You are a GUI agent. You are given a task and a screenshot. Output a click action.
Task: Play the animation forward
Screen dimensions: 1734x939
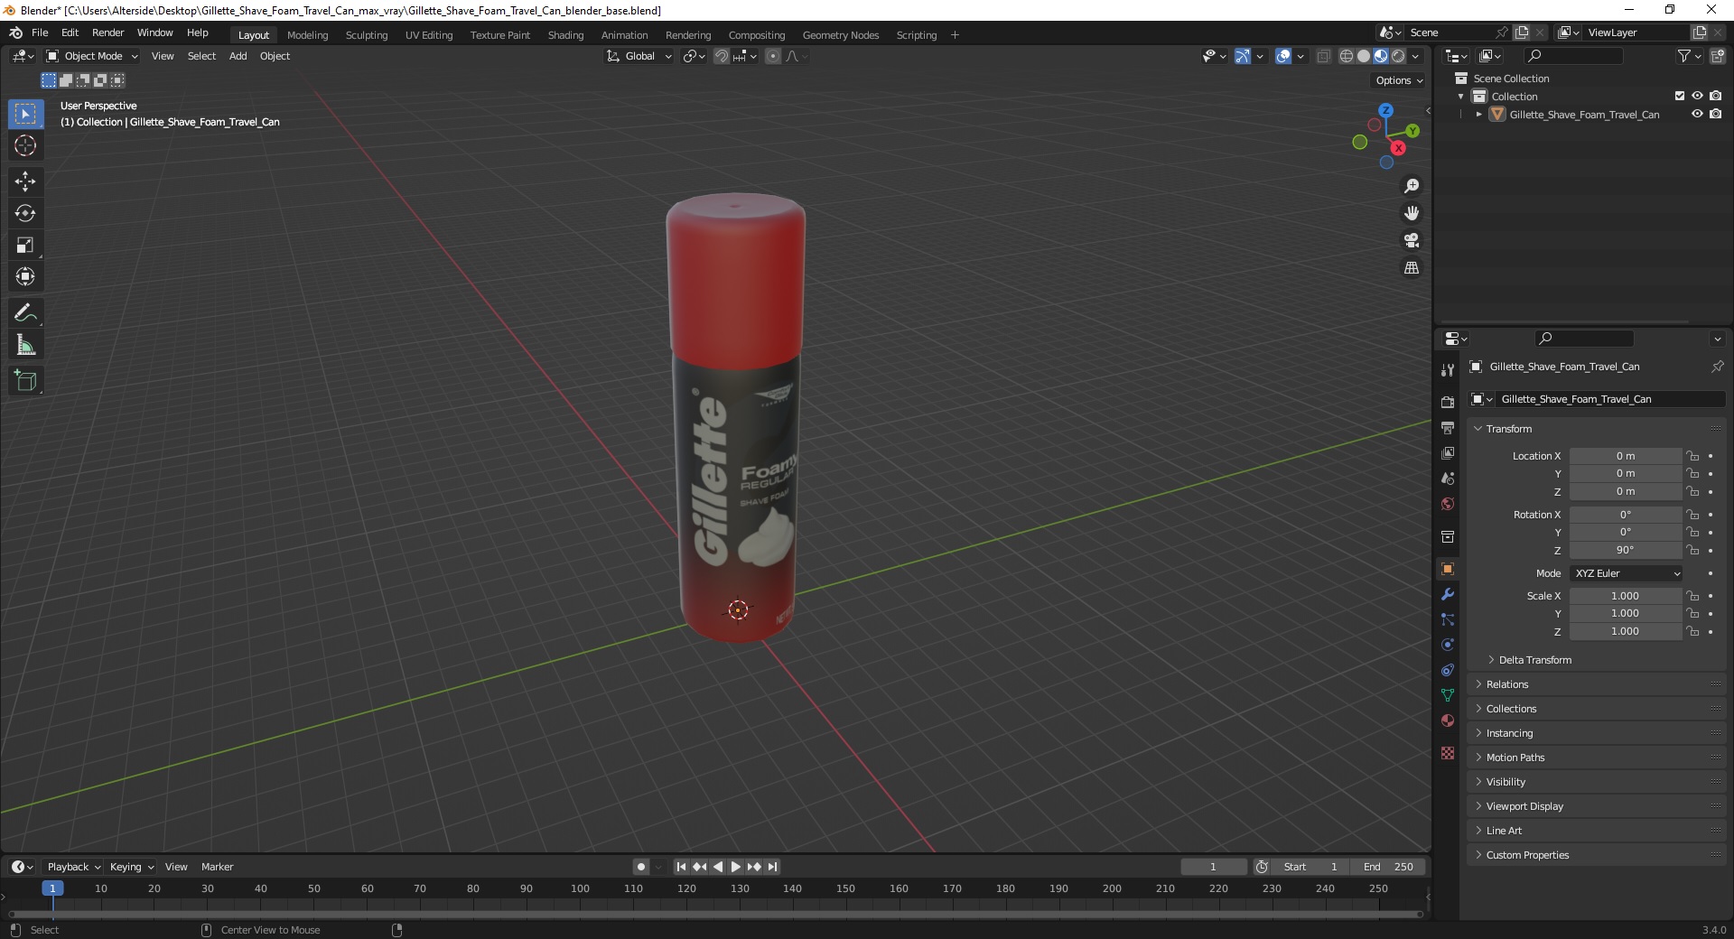click(736, 867)
